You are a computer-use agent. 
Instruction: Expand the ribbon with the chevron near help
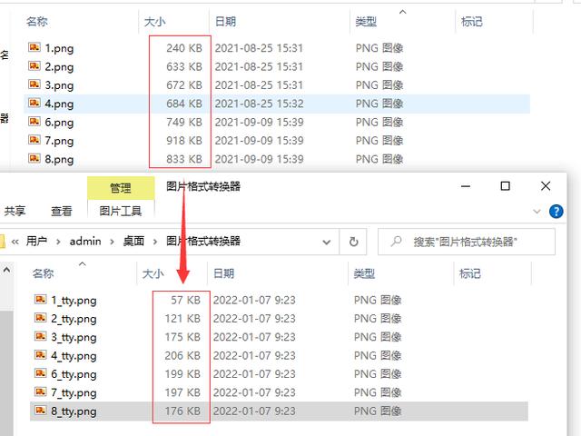(x=537, y=212)
